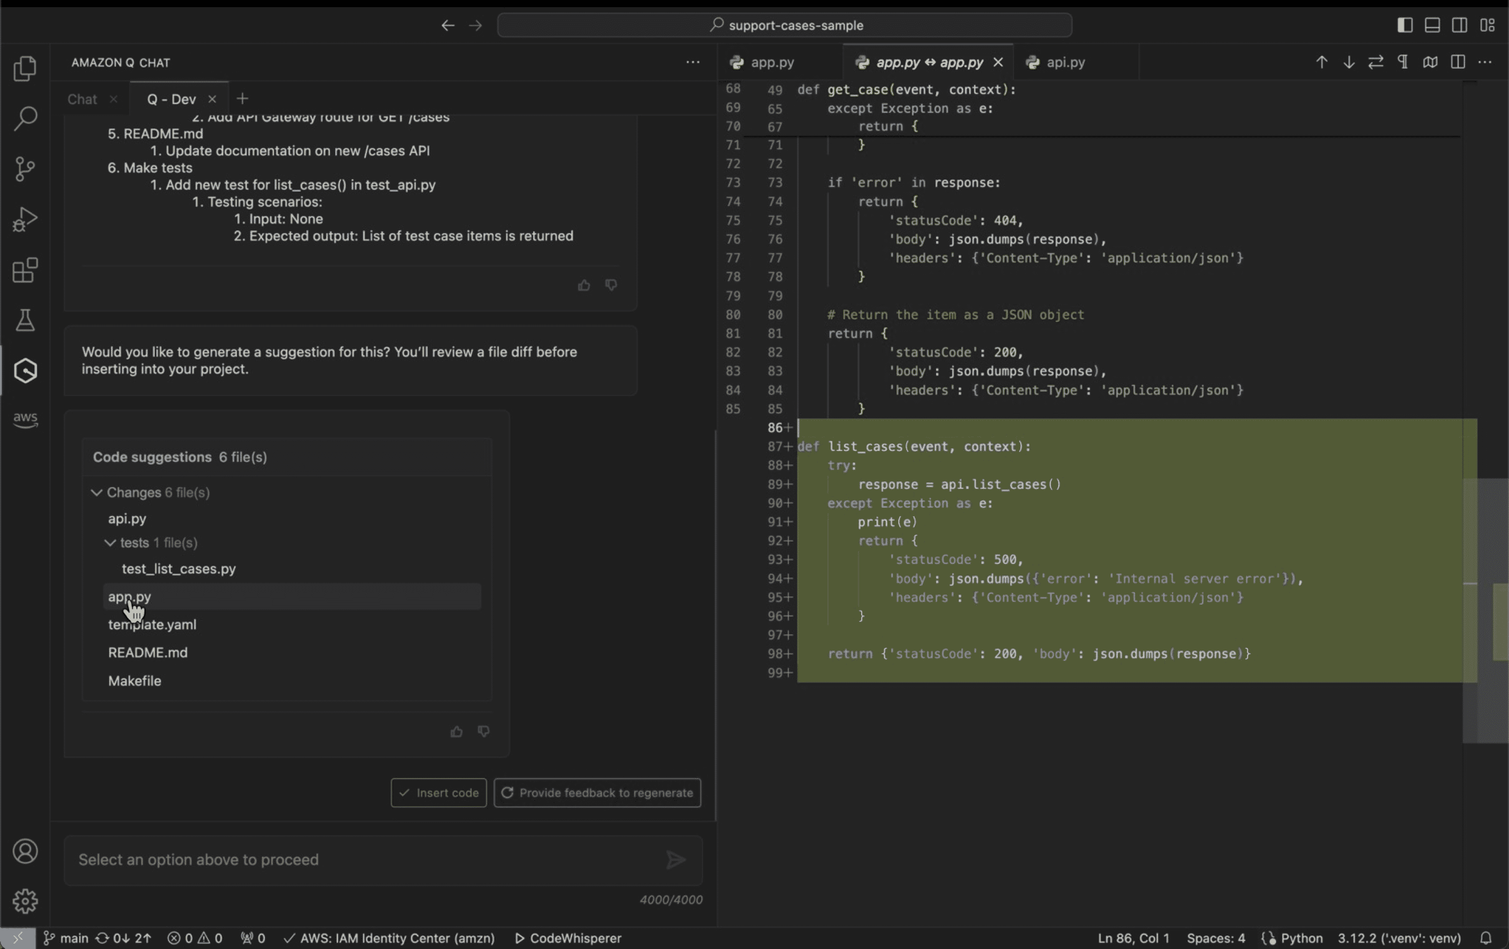Select app.py file in suggestions list

[x=129, y=595]
